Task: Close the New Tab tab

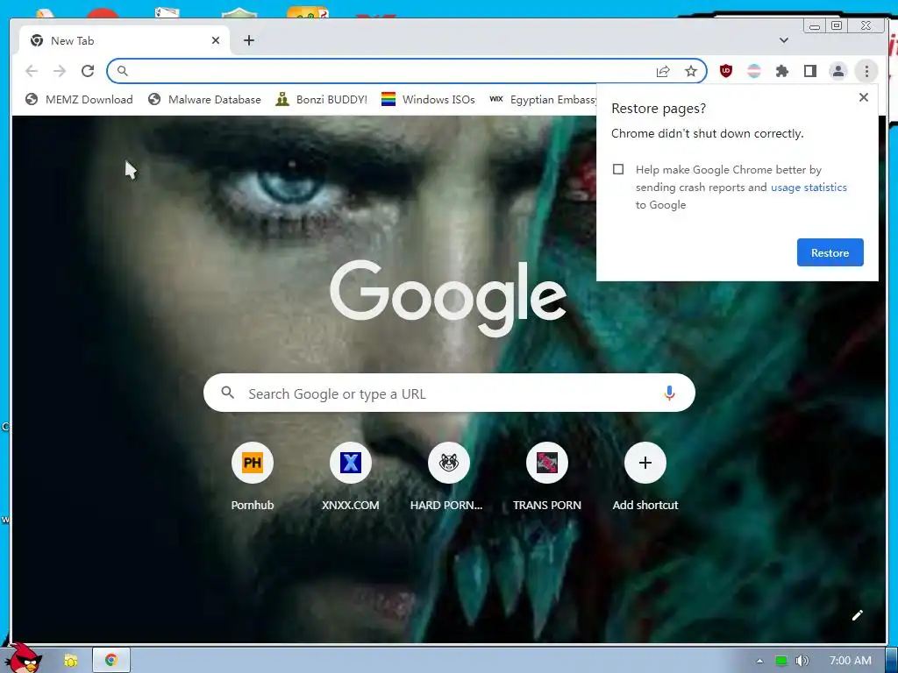Action: [216, 40]
